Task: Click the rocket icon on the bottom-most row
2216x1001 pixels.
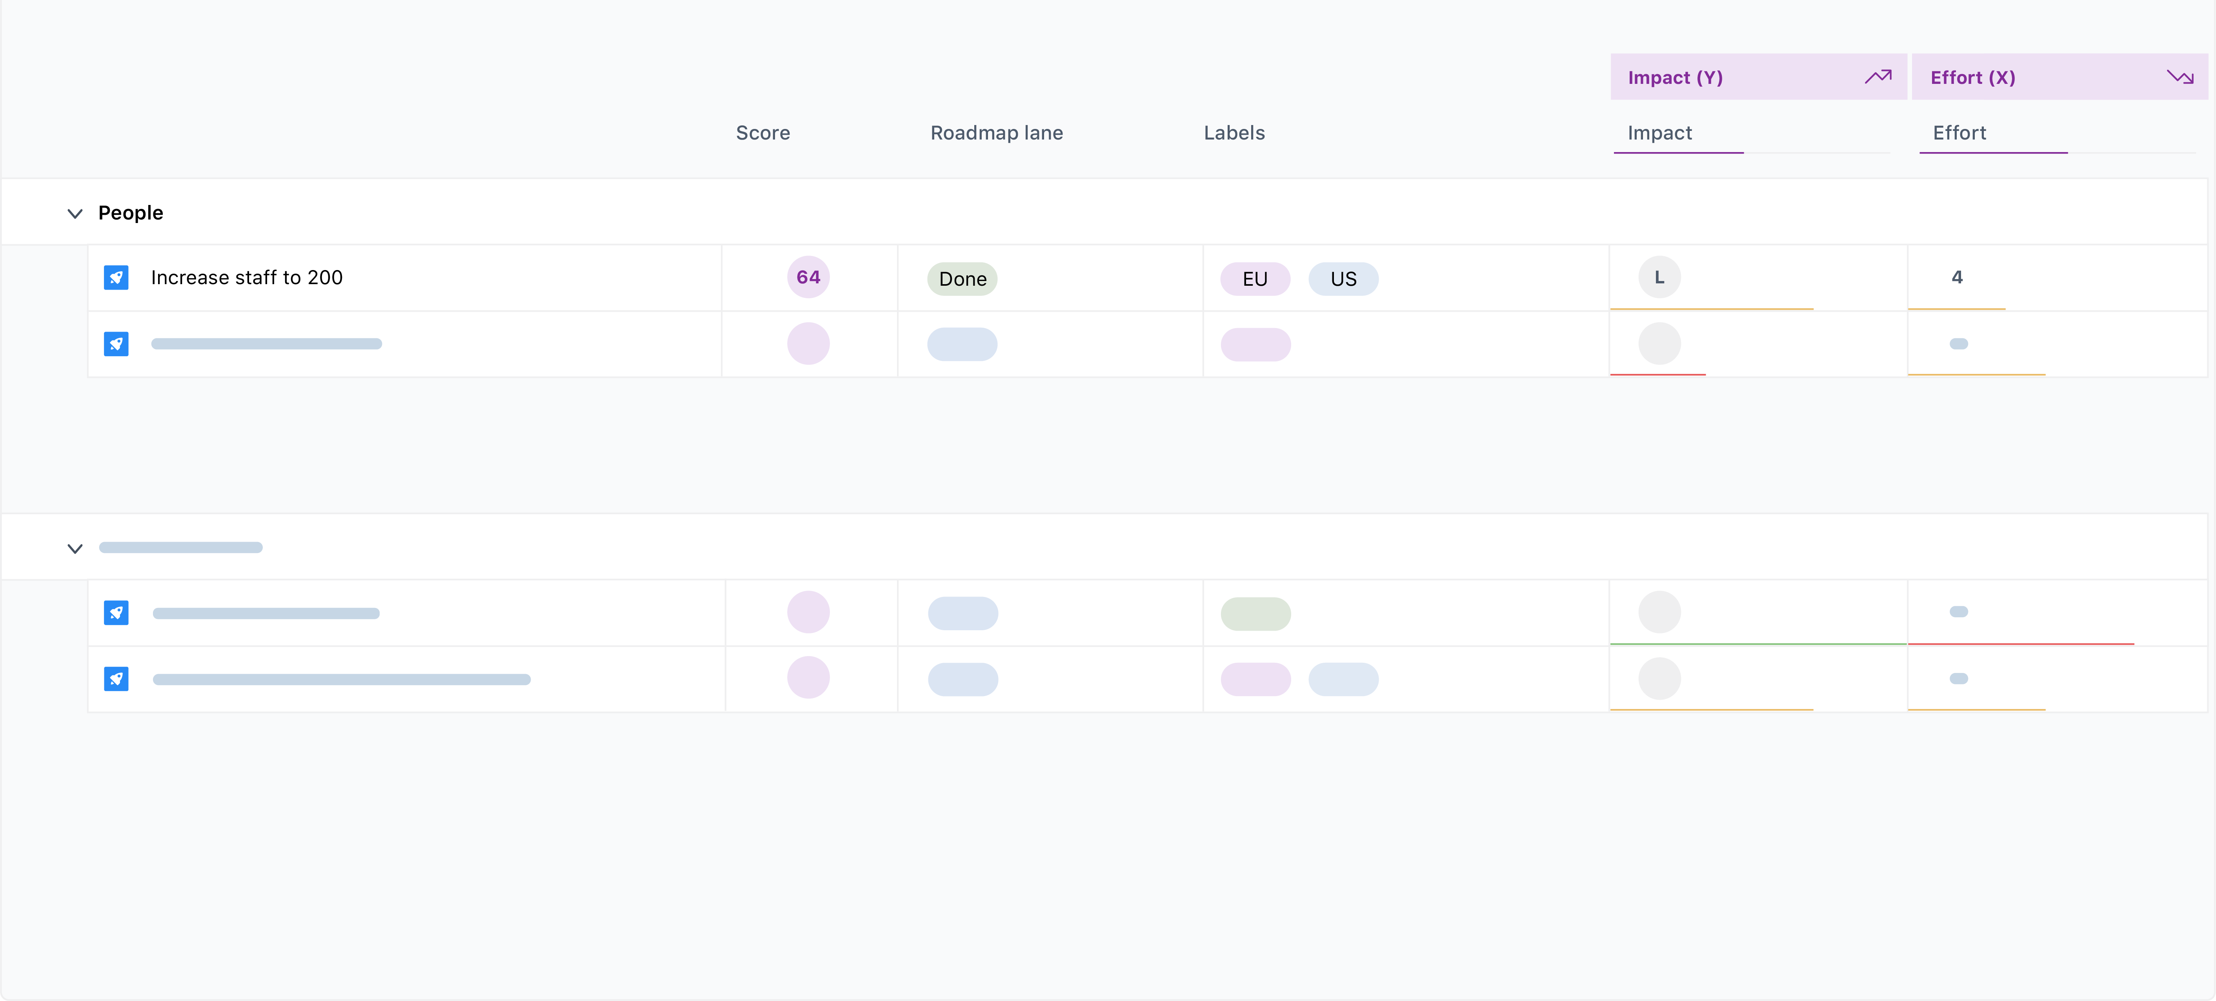Action: click(x=116, y=678)
